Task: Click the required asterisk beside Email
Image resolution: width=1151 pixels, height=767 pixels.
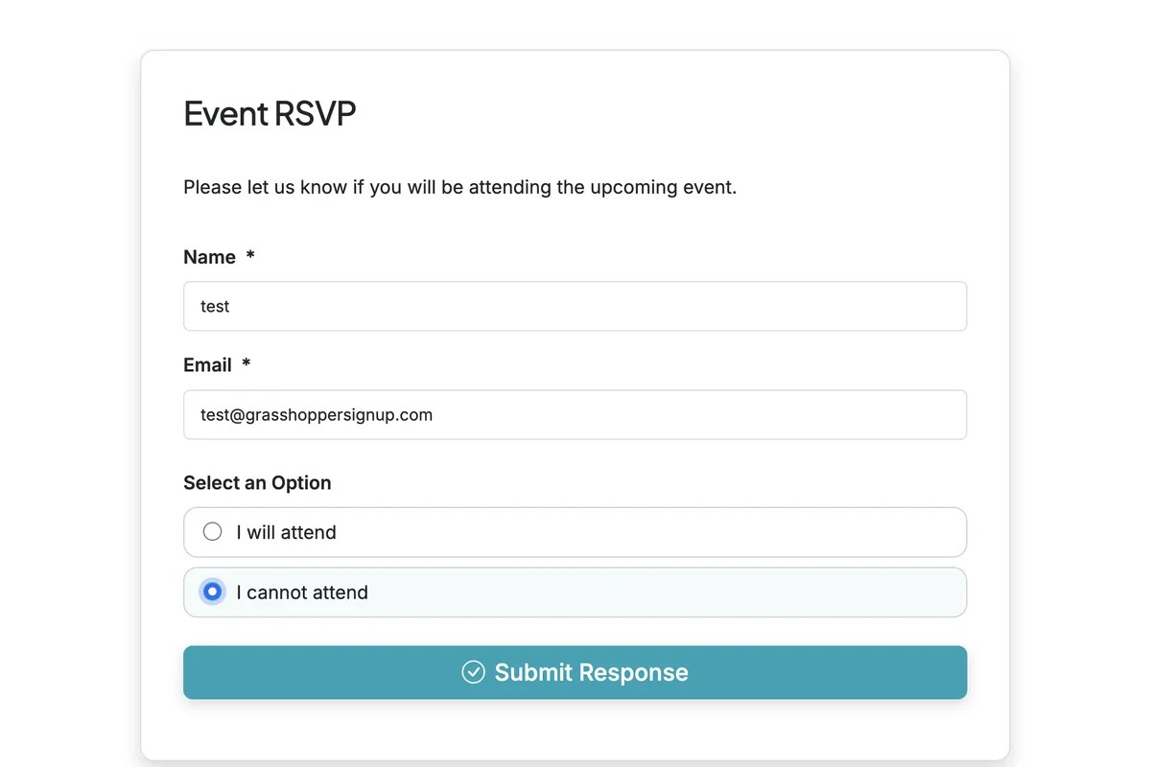Action: pyautogui.click(x=247, y=364)
